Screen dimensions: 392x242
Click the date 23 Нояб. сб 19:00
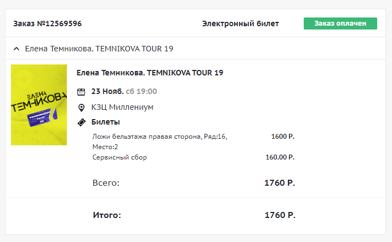point(124,91)
